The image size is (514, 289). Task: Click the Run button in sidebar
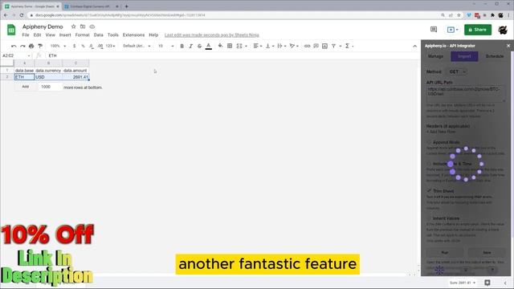click(445, 253)
